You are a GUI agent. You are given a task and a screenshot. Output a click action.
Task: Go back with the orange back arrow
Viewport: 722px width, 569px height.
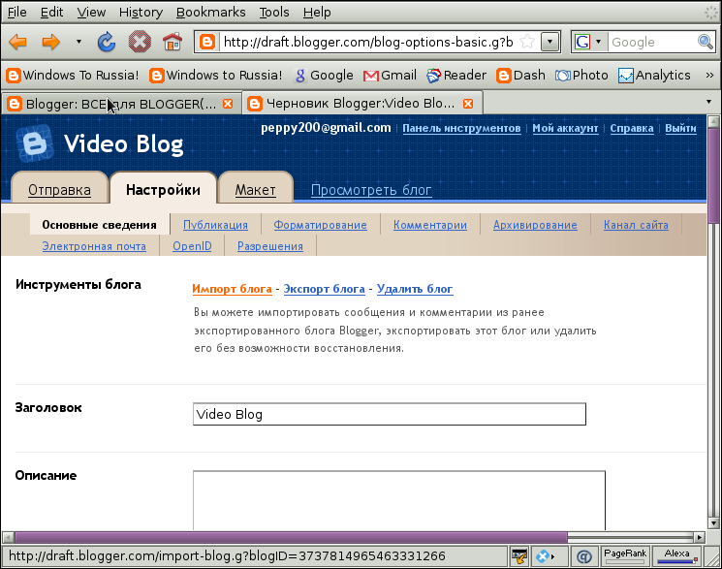[18, 42]
